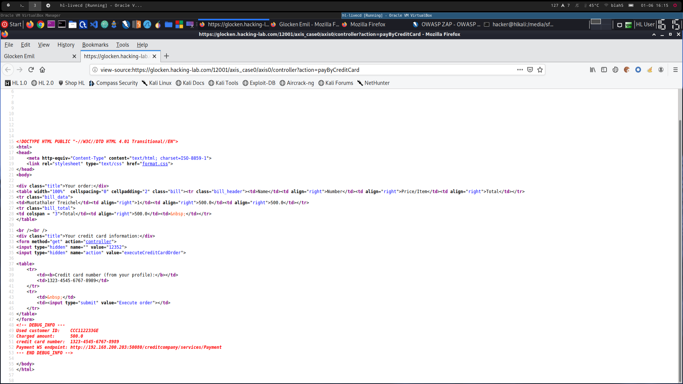Open a new tab with plus button
683x384 pixels.
tap(166, 56)
